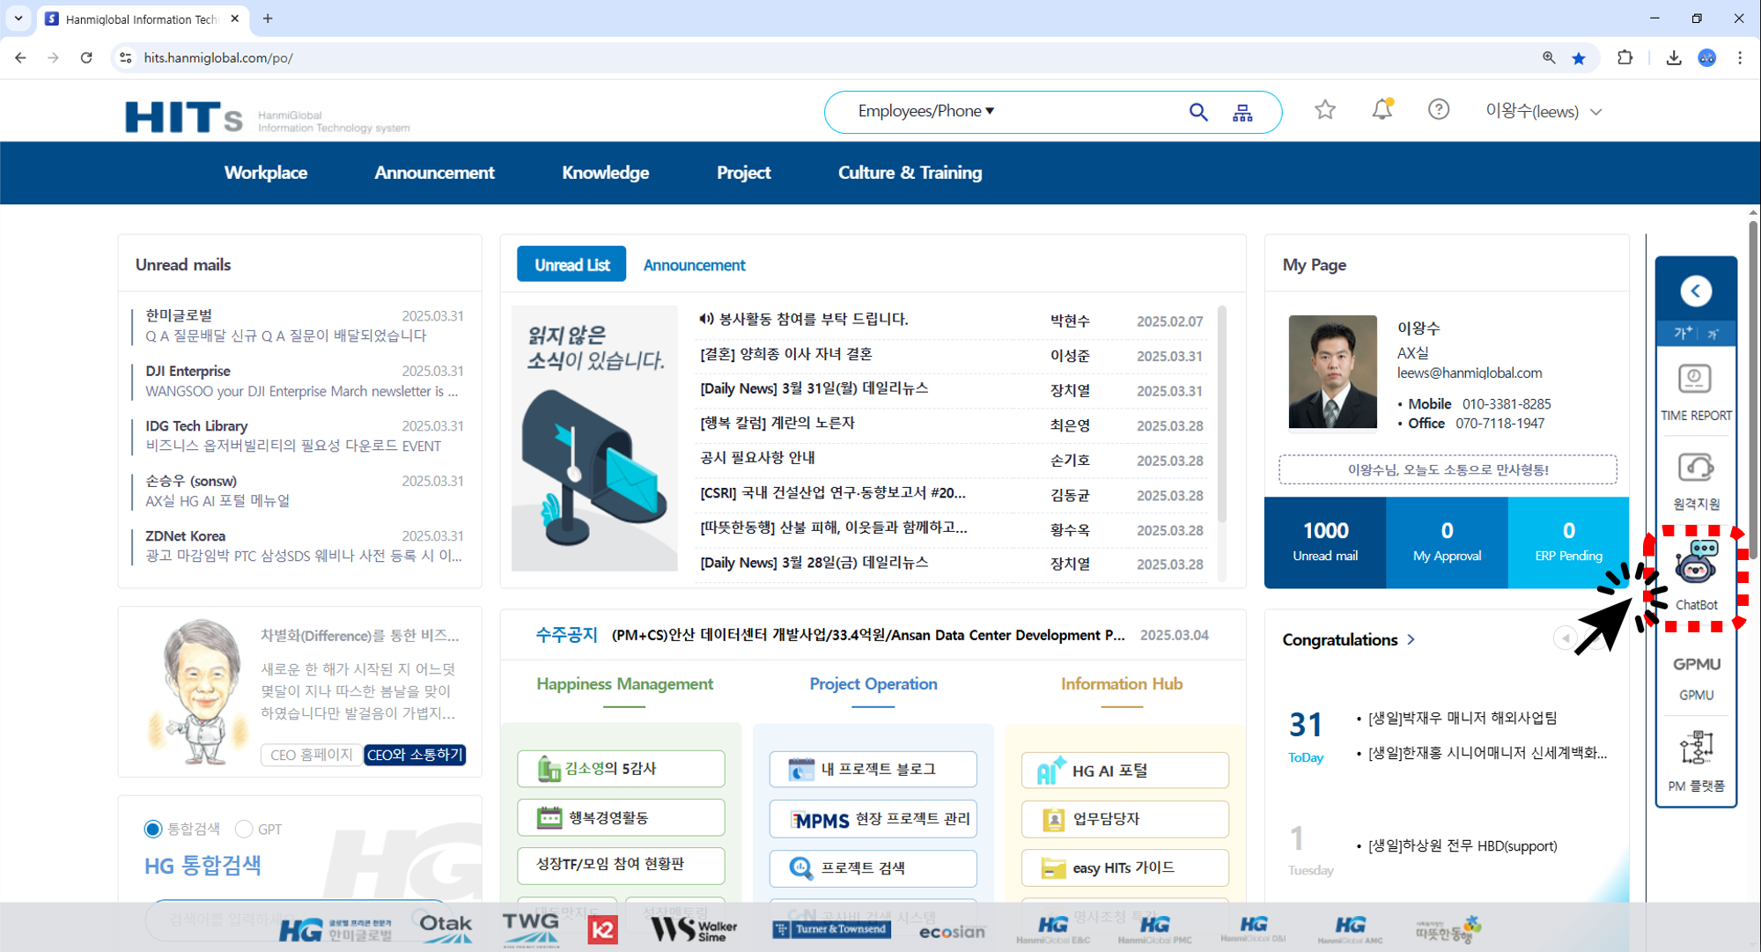Viewport: 1761px width, 952px height.
Task: Bookmark the page with Chrome's star icon
Action: (x=1579, y=58)
